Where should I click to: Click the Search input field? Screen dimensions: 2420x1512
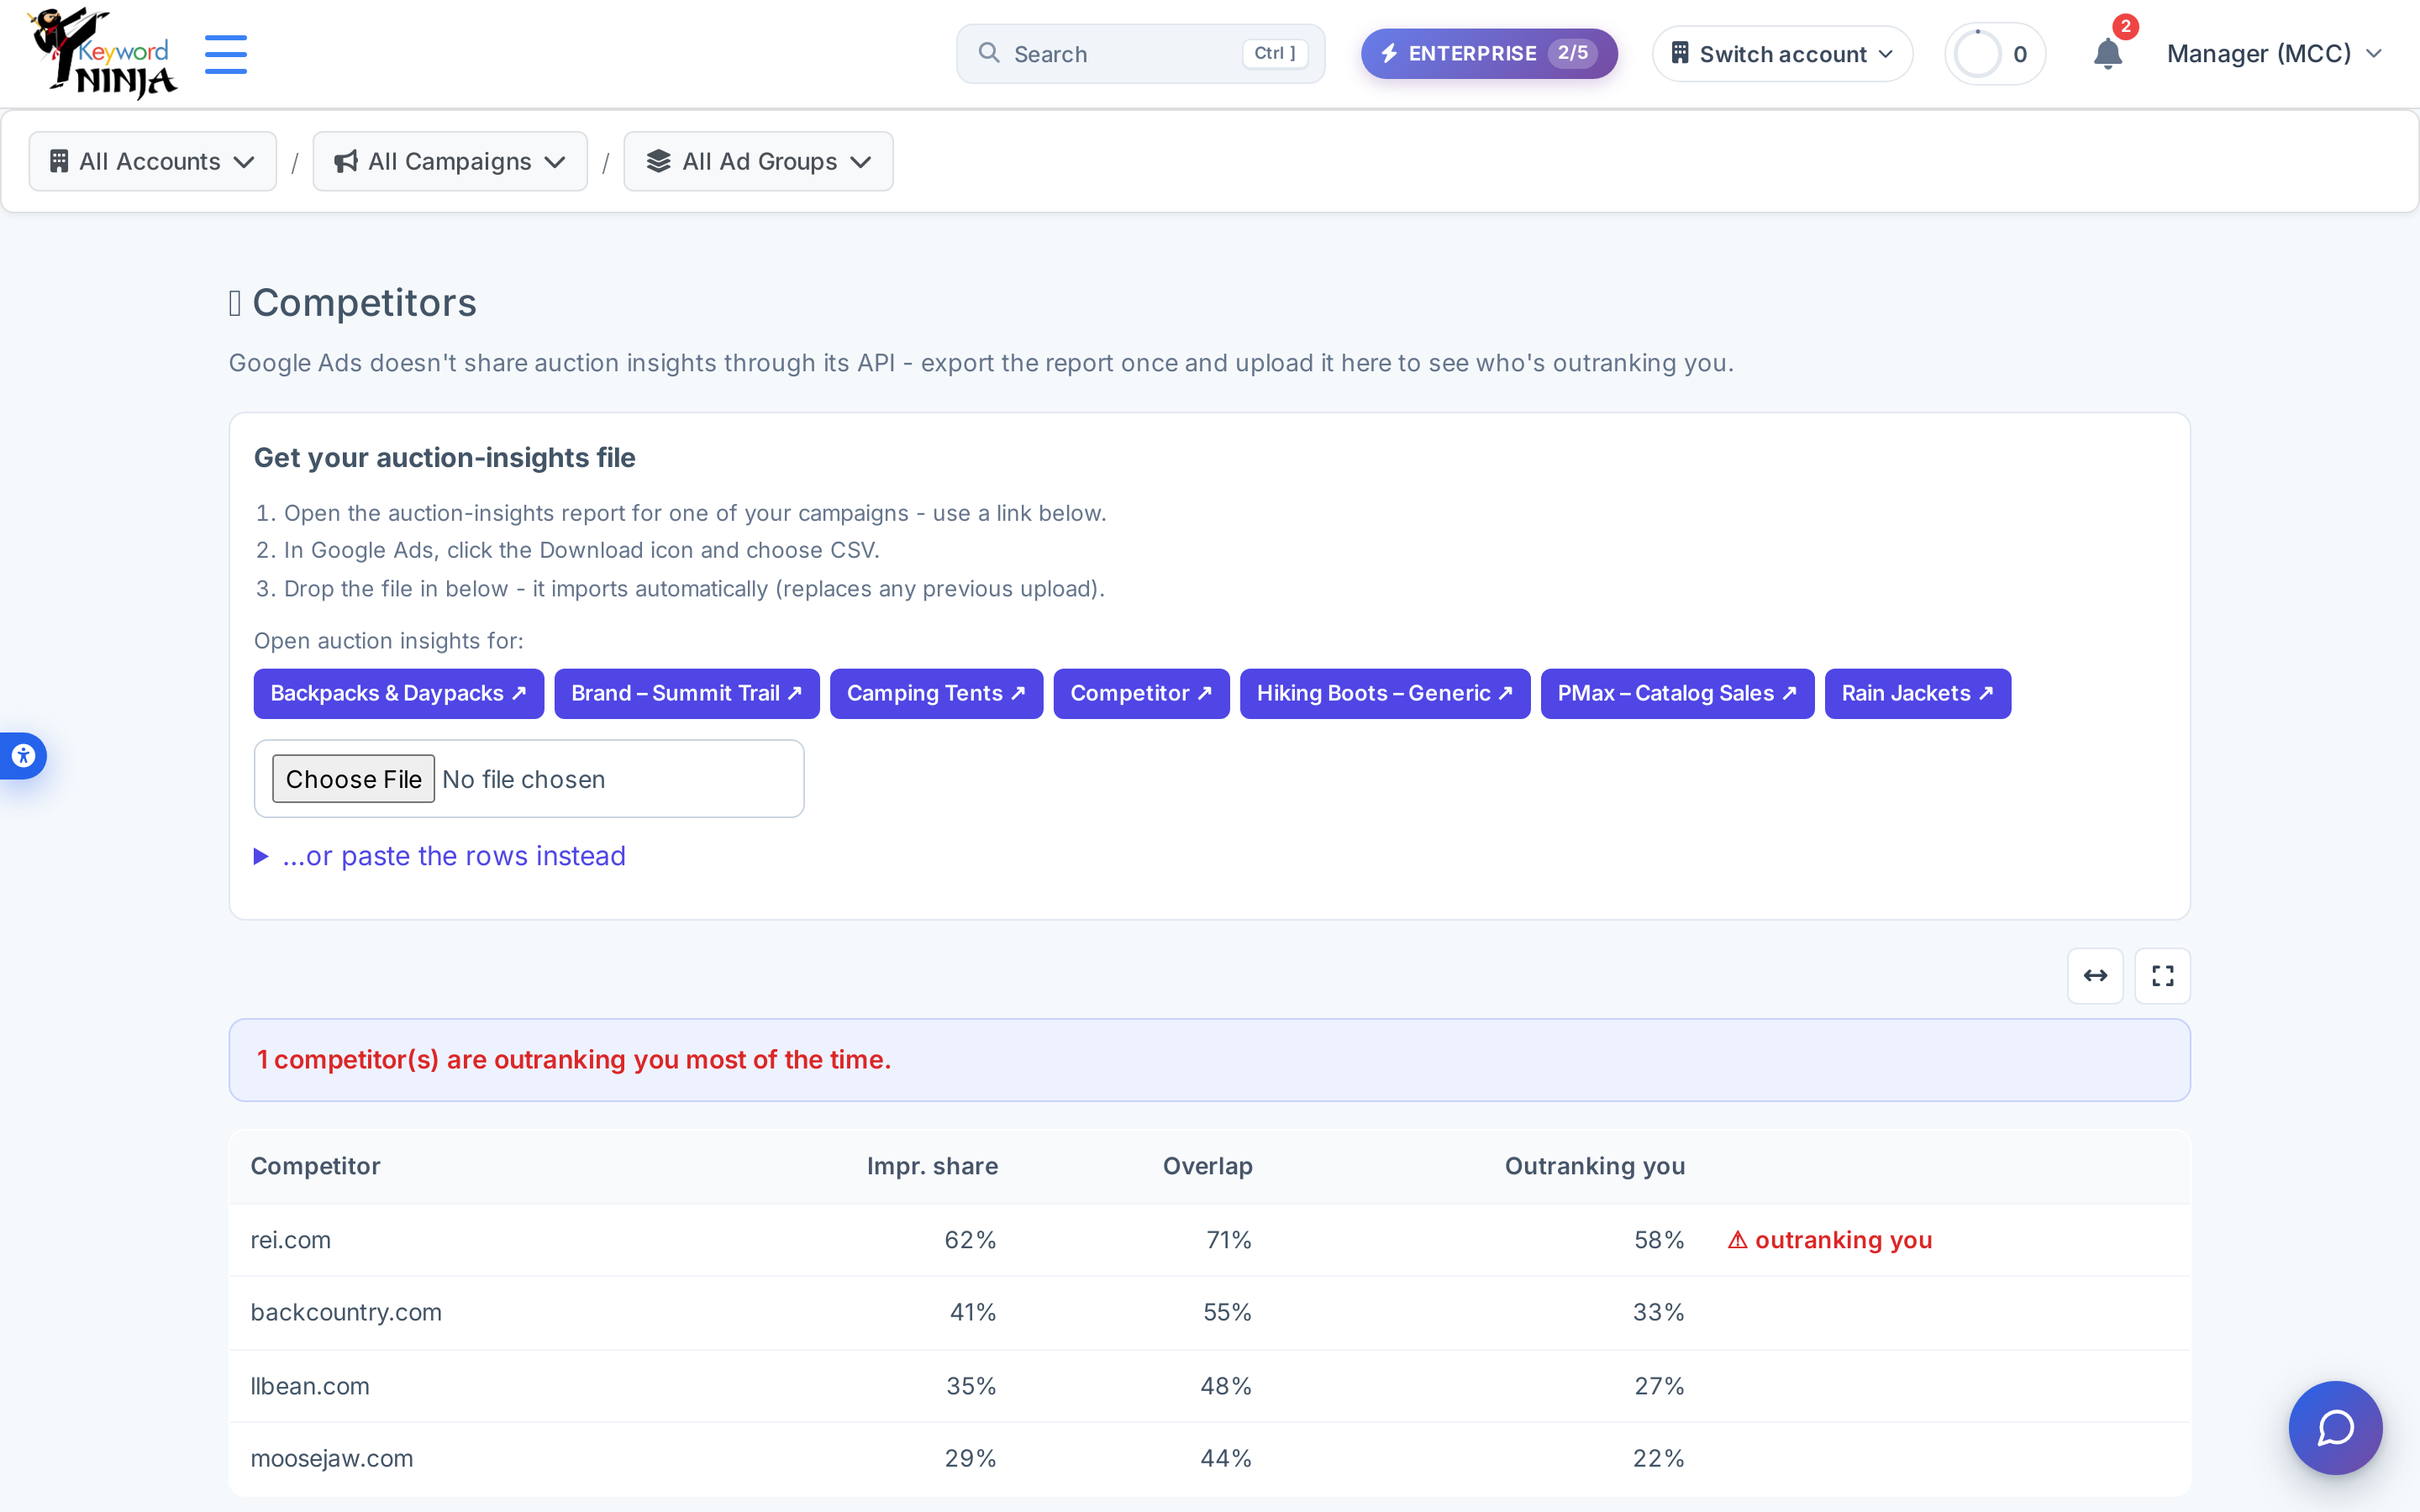[1140, 54]
